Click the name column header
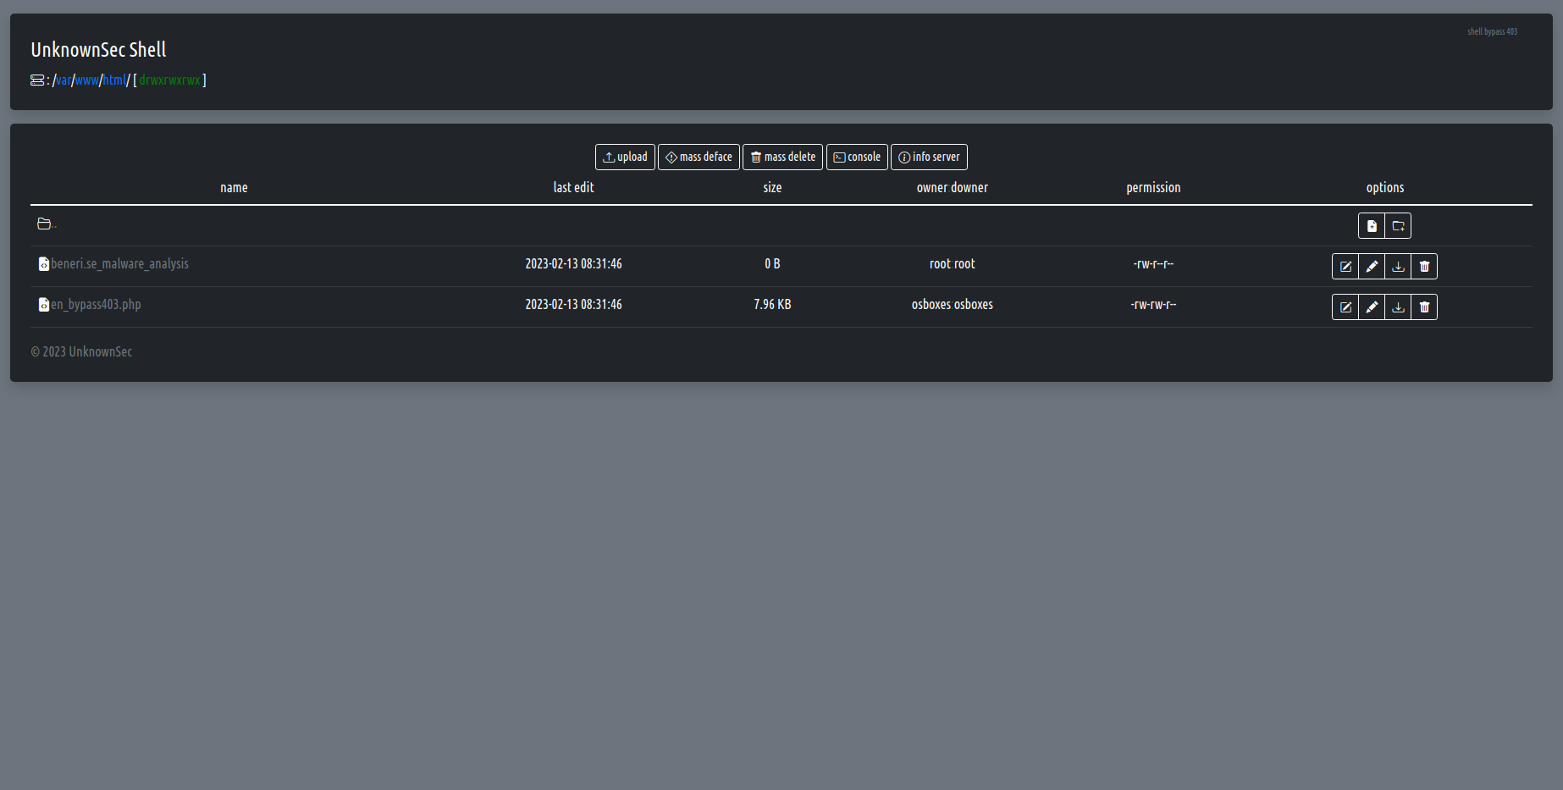1563x790 pixels. [234, 188]
